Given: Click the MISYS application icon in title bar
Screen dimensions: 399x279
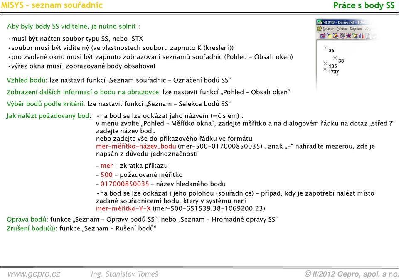Looking at the screenshot, I should pos(319,22).
